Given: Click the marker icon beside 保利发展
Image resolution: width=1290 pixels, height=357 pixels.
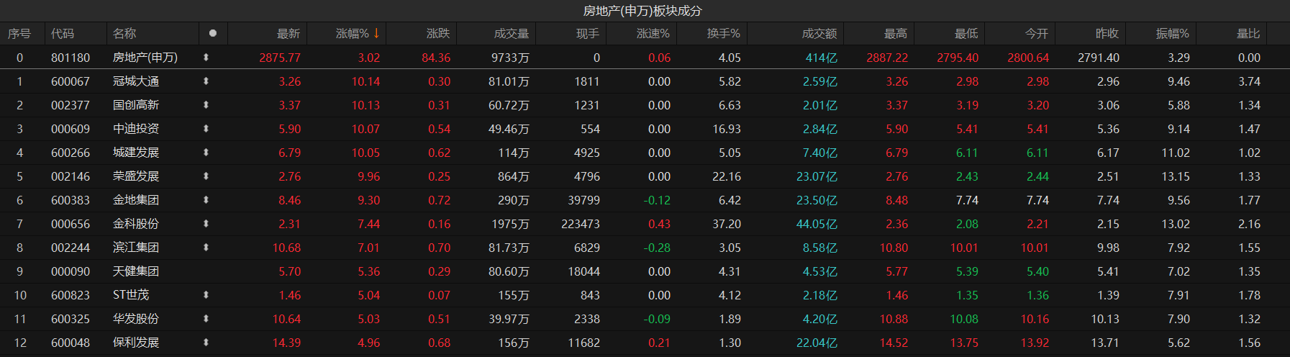Looking at the screenshot, I should pos(206,343).
